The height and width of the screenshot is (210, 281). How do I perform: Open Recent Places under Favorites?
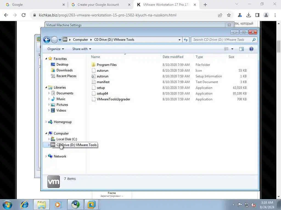pyautogui.click(x=66, y=76)
